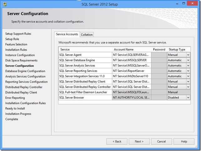This screenshot has width=201, height=151.
Task: Select account name NT Service\MSSQLServerO... cell
Action: point(132,66)
